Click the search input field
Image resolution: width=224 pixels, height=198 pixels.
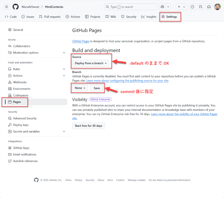pyautogui.click(x=131, y=7)
